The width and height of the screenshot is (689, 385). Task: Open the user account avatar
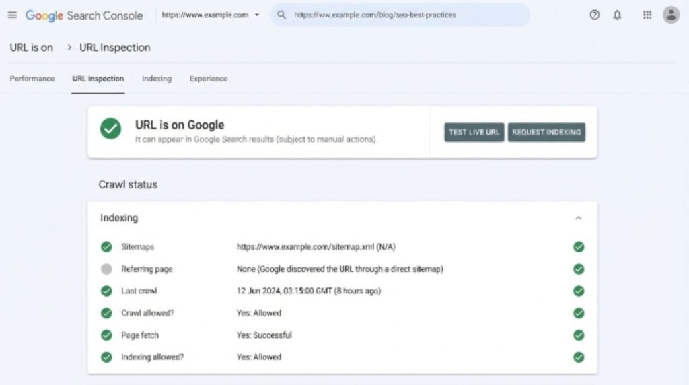(x=671, y=15)
